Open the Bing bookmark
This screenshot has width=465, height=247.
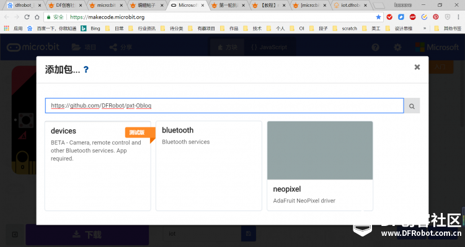pos(91,28)
